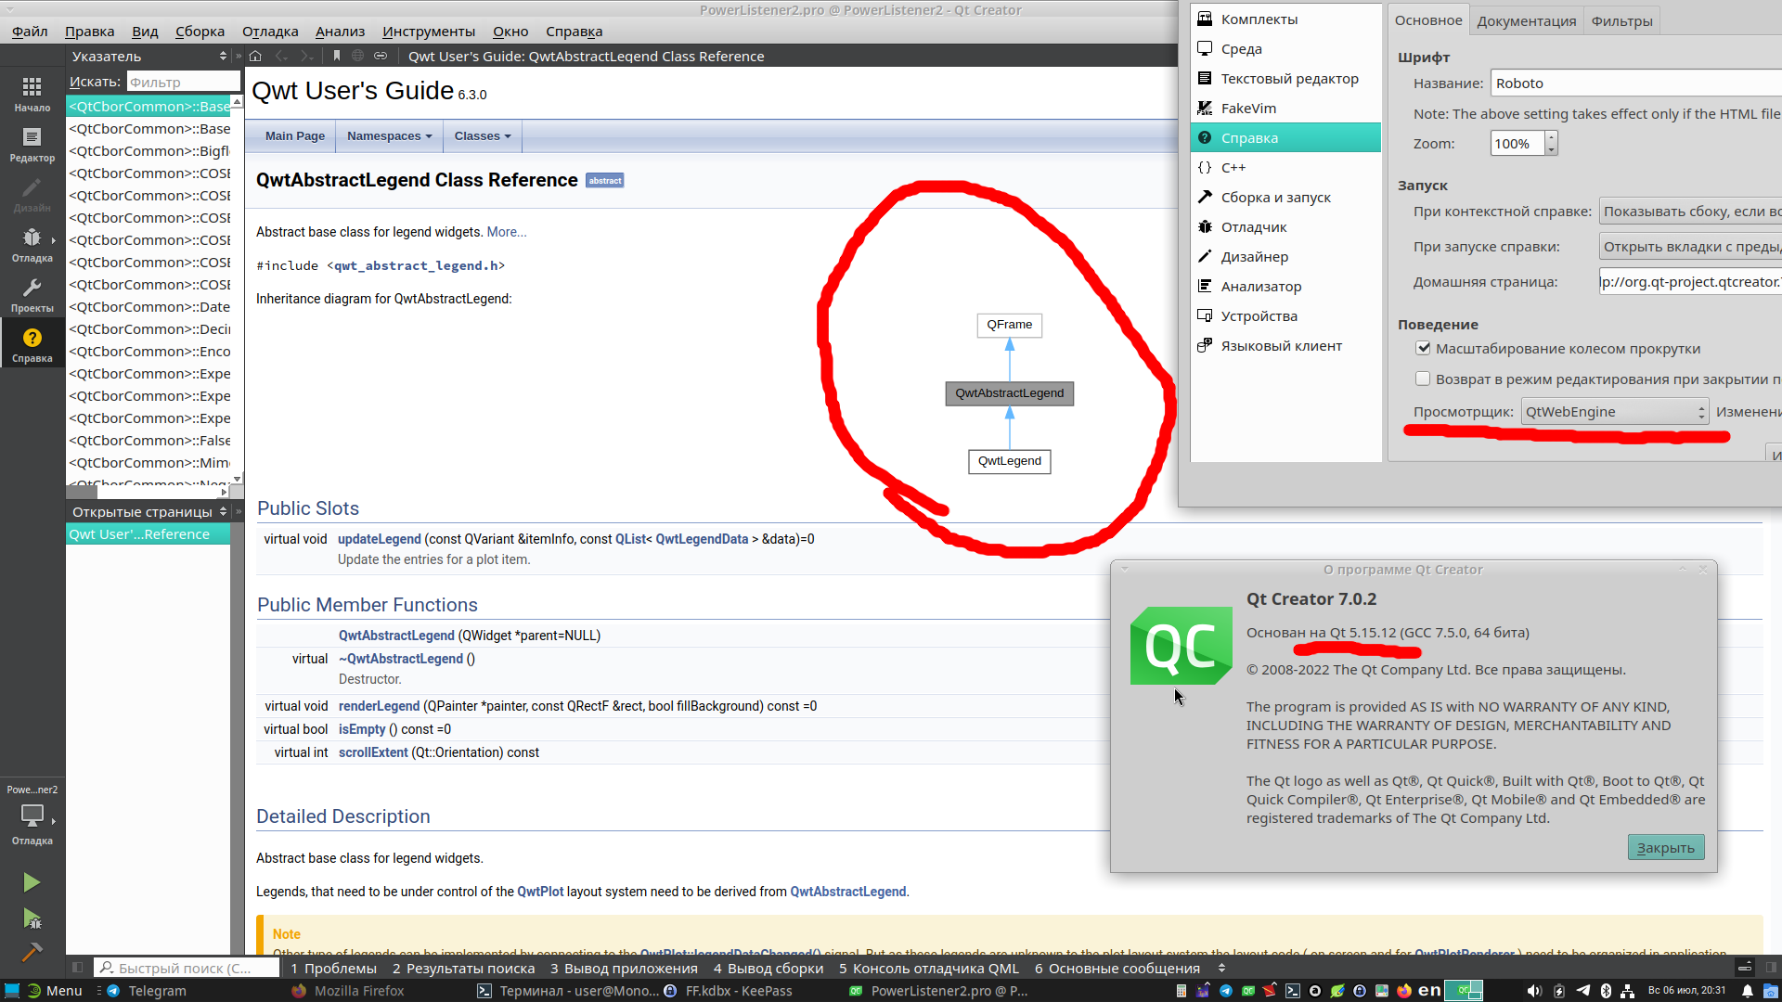Click the More... link
This screenshot has width=1782, height=1002.
tap(507, 232)
